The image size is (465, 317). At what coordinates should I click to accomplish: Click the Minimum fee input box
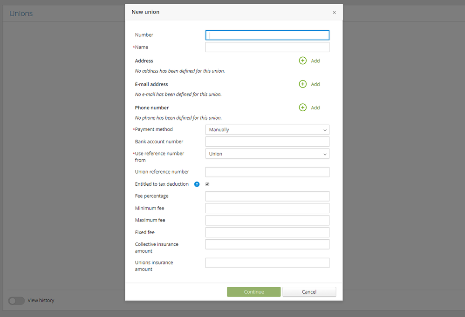point(267,209)
